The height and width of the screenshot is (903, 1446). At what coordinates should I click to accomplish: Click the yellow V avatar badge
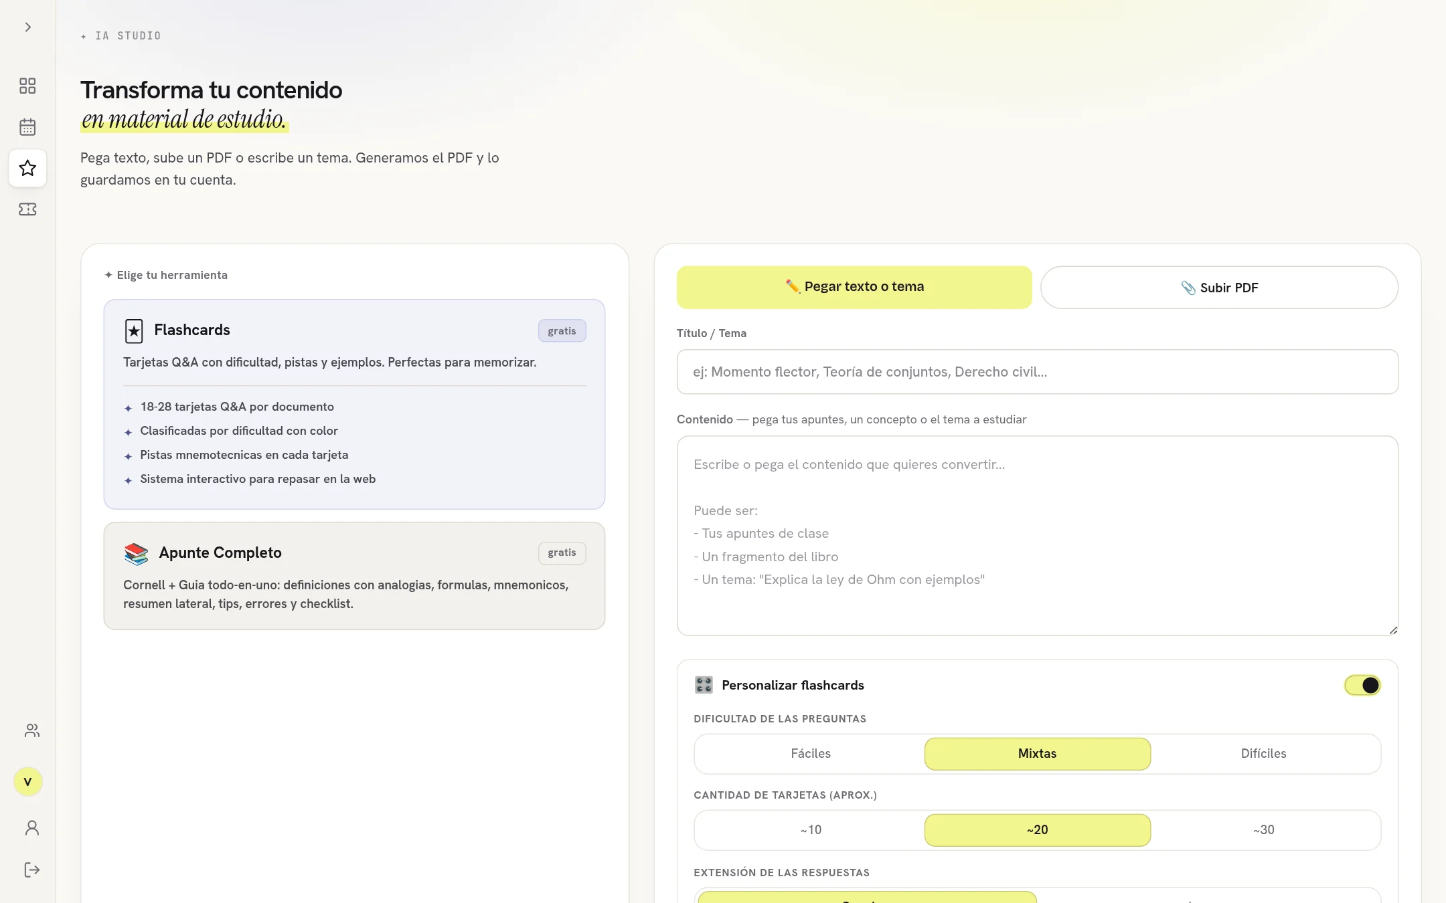tap(27, 781)
